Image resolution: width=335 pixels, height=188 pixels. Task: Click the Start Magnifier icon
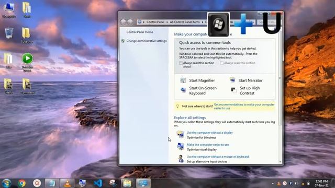point(183,80)
